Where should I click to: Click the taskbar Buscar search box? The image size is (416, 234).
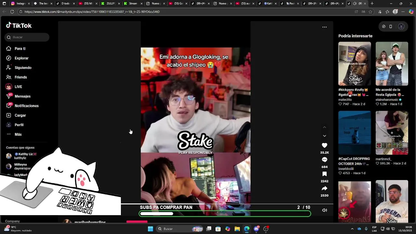coord(180,229)
